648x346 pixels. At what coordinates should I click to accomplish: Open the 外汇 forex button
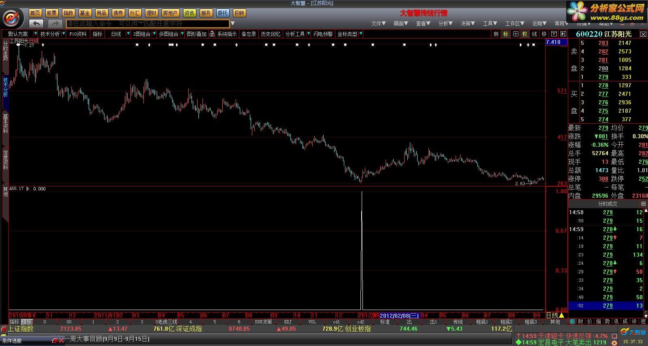pyautogui.click(x=135, y=13)
